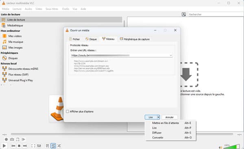Viewport: 244px width, 149px height.
Task: Switch to Périphérique de capture tab
Action: pos(135,39)
